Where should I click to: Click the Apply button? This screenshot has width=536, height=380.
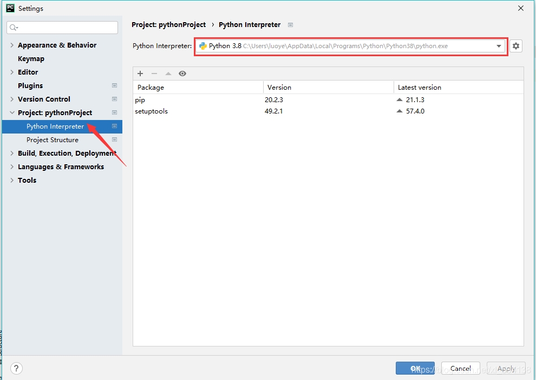coord(506,368)
